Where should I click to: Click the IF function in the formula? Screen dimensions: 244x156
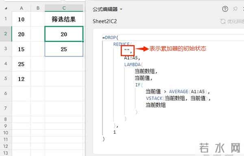point(138,85)
